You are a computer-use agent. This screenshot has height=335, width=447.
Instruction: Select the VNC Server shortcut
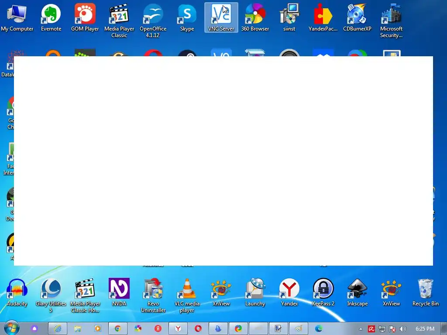[x=221, y=17]
